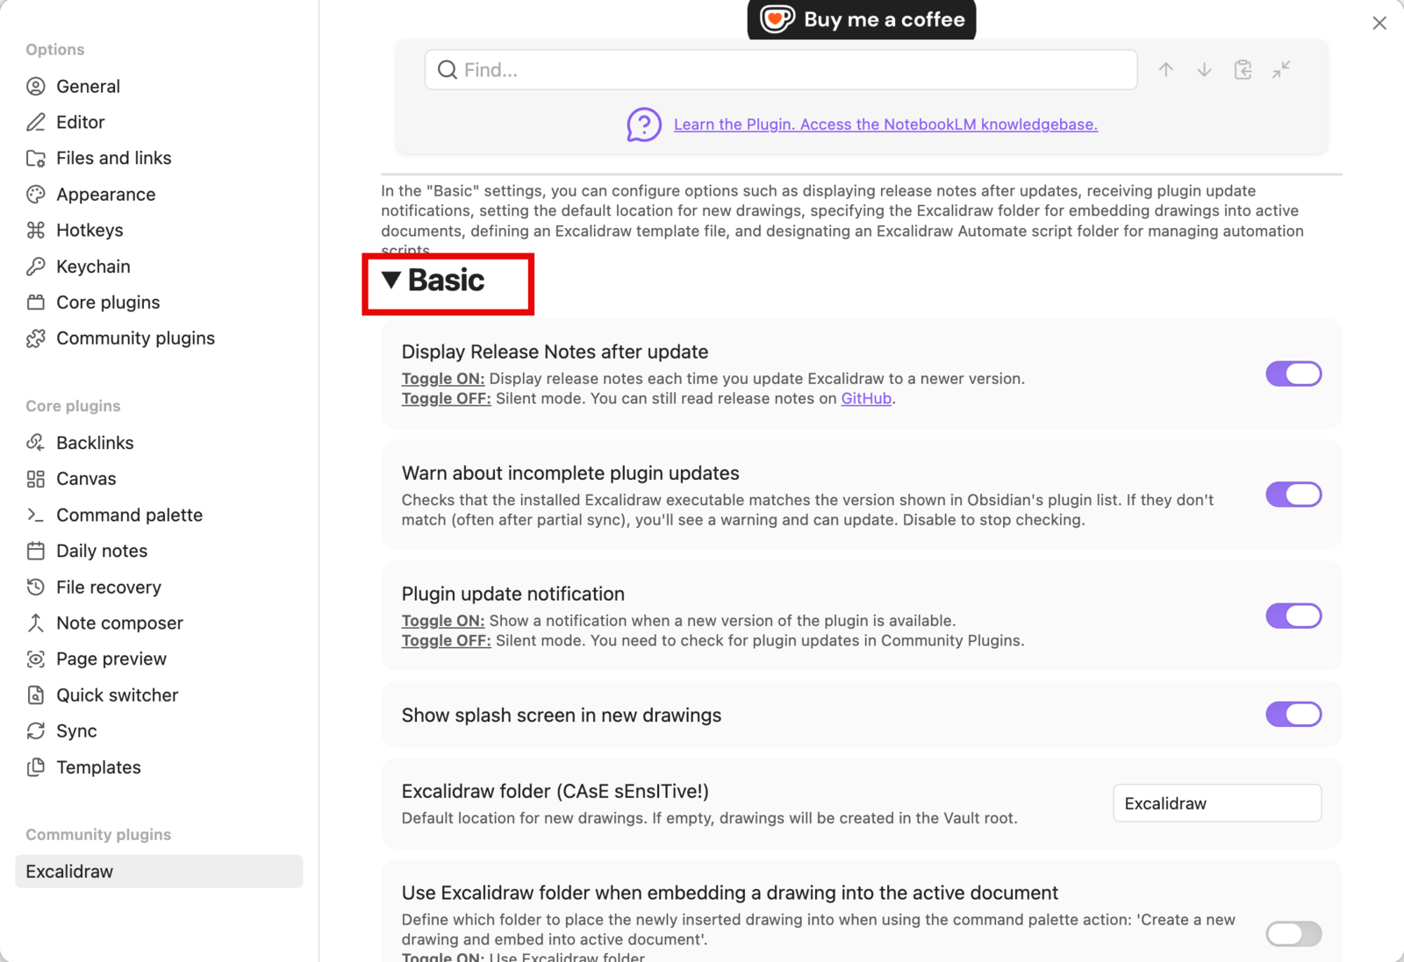Click the collapse-all arrows icon
The height and width of the screenshot is (962, 1404).
pos(1281,69)
